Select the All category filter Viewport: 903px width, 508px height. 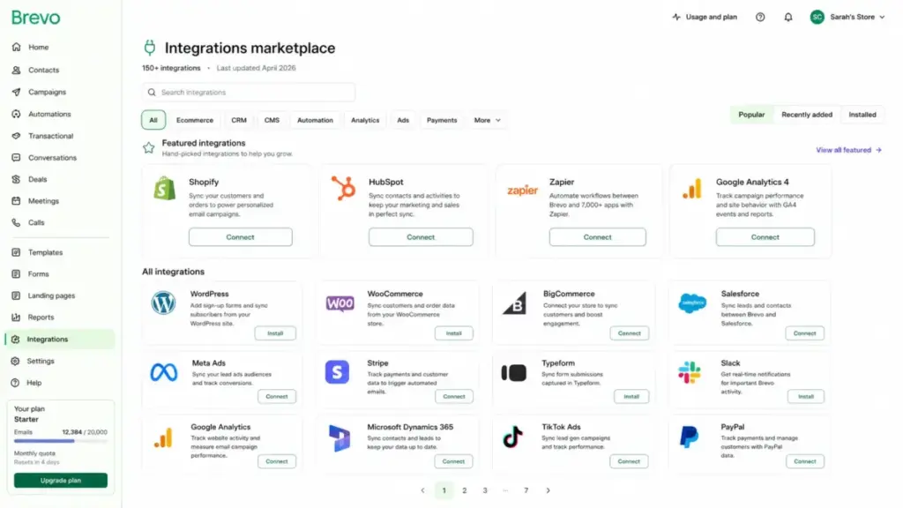[153, 120]
